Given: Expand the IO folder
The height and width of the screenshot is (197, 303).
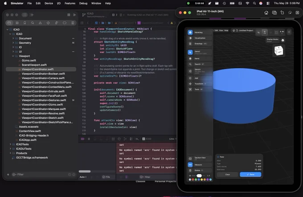Looking at the screenshot, I should pyautogui.click(x=13, y=47).
